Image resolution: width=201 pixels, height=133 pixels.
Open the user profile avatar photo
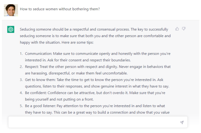point(11,10)
